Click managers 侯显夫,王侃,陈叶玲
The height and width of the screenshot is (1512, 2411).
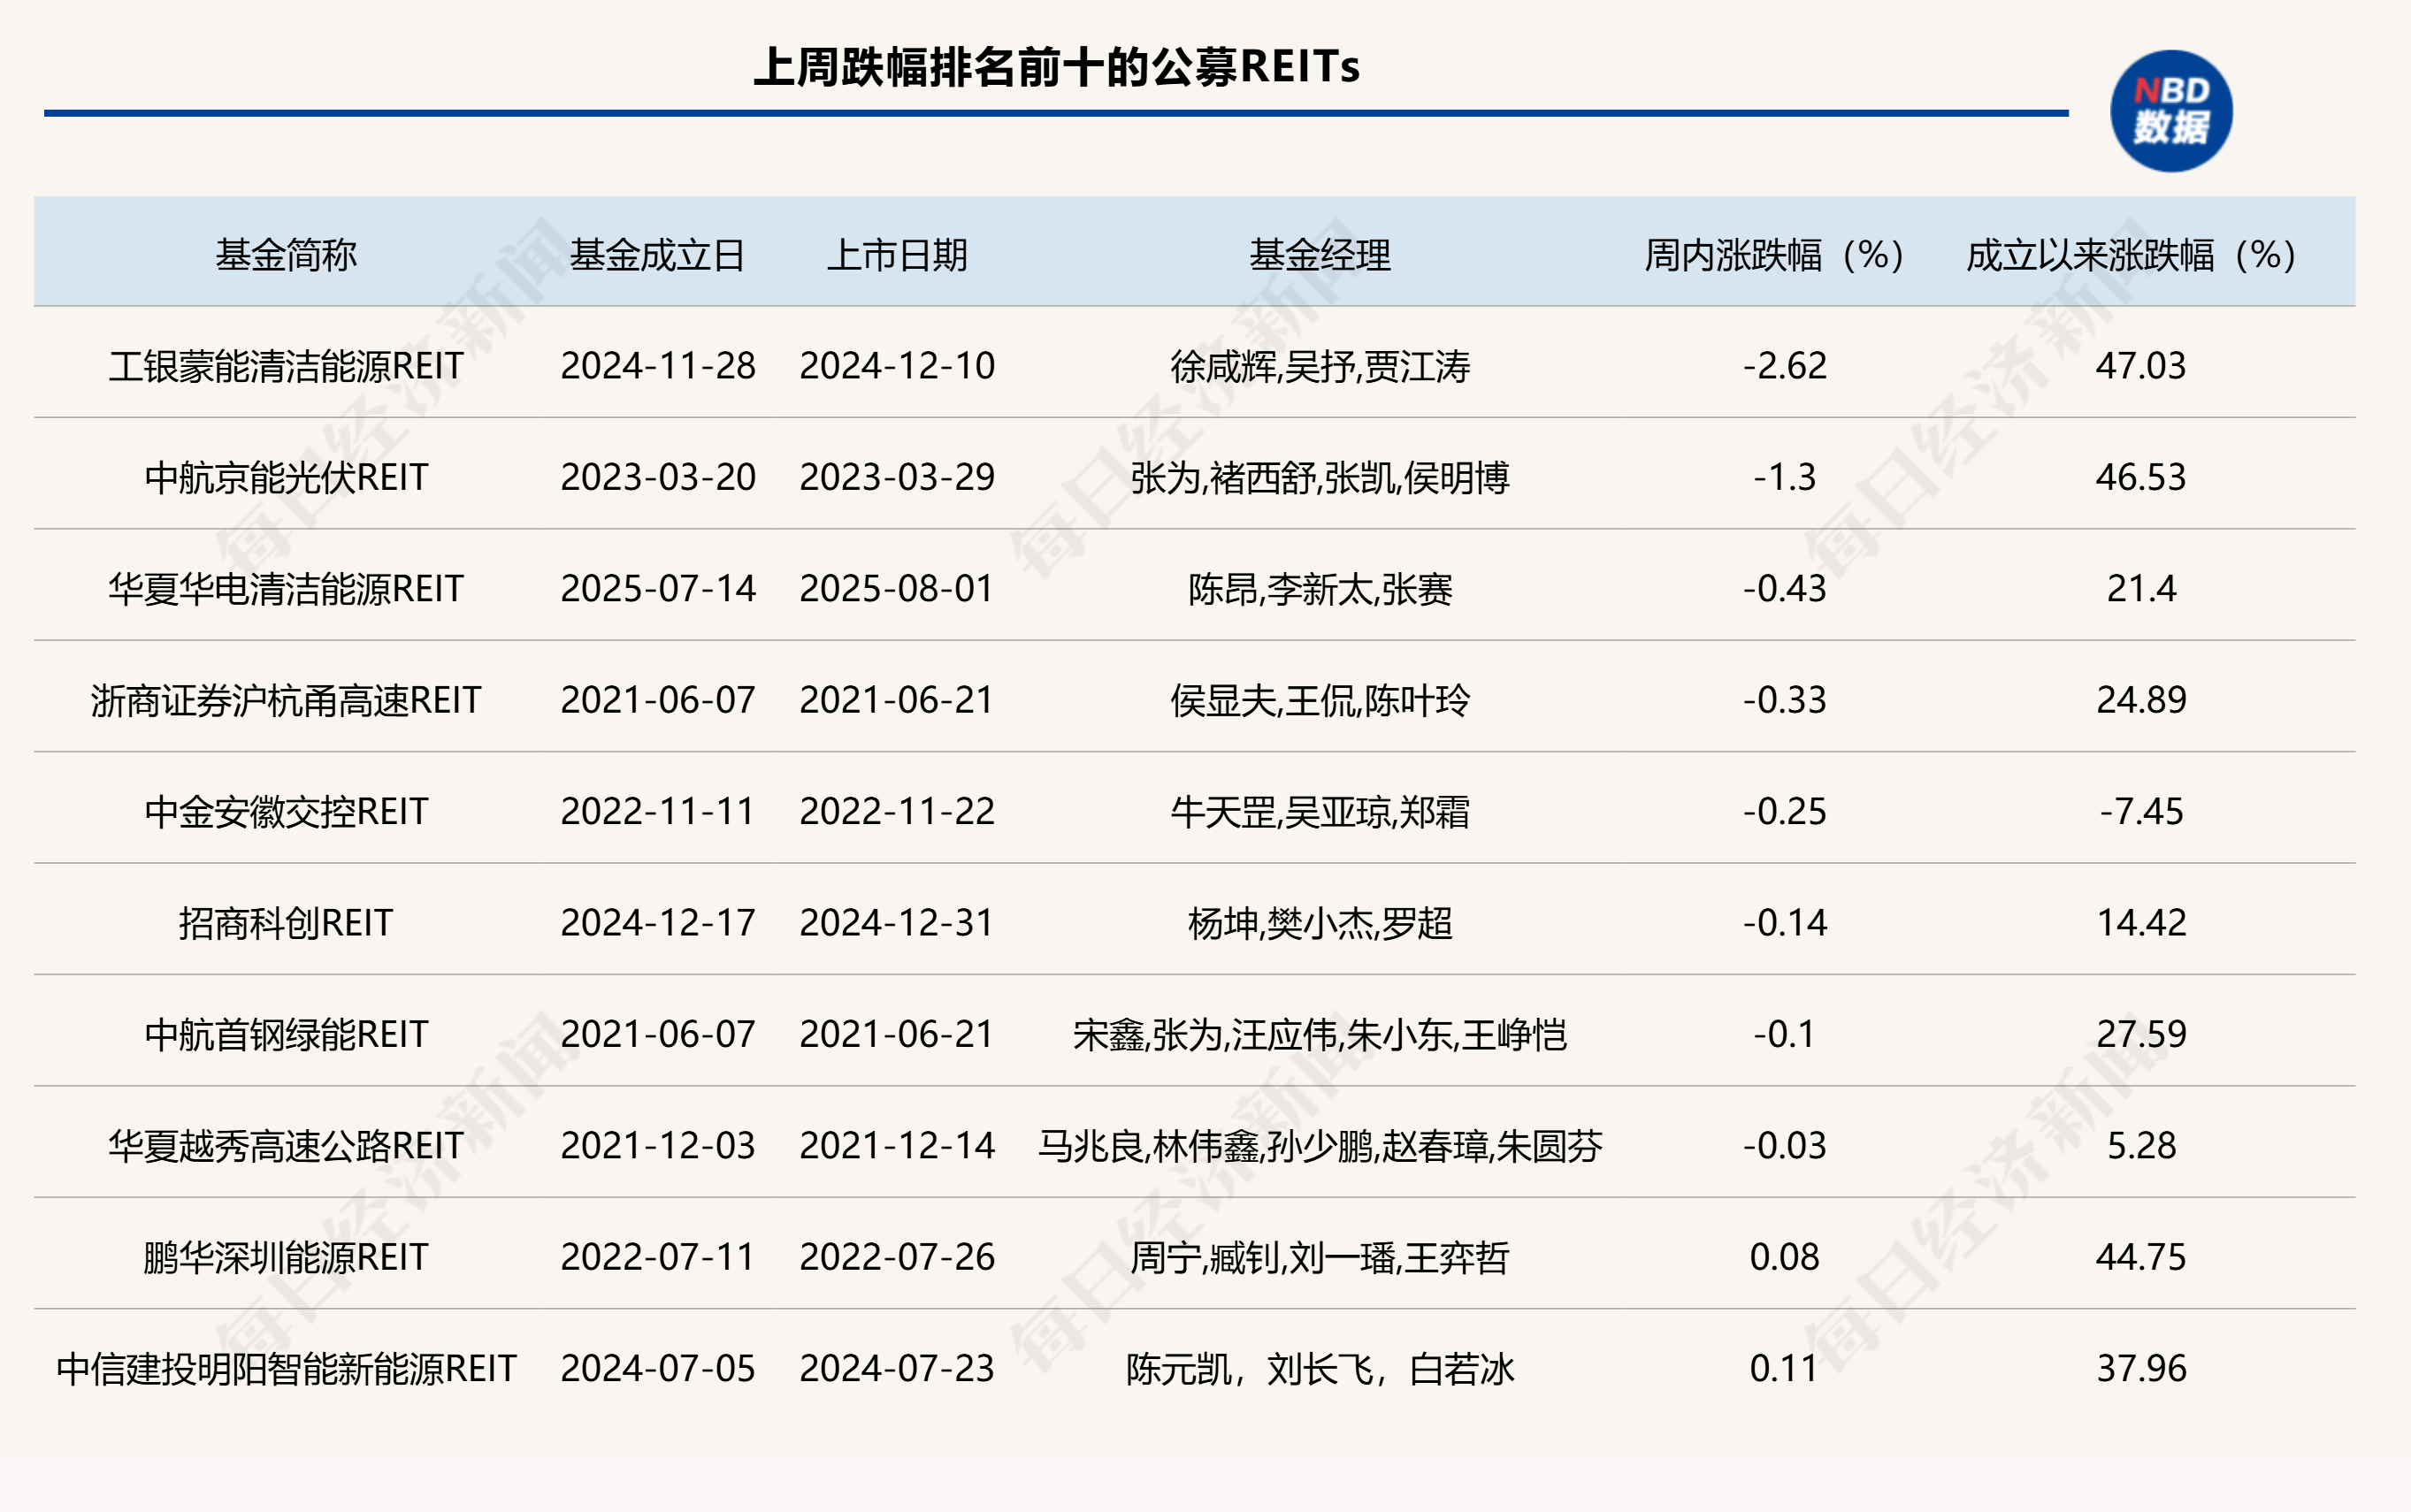[1320, 700]
